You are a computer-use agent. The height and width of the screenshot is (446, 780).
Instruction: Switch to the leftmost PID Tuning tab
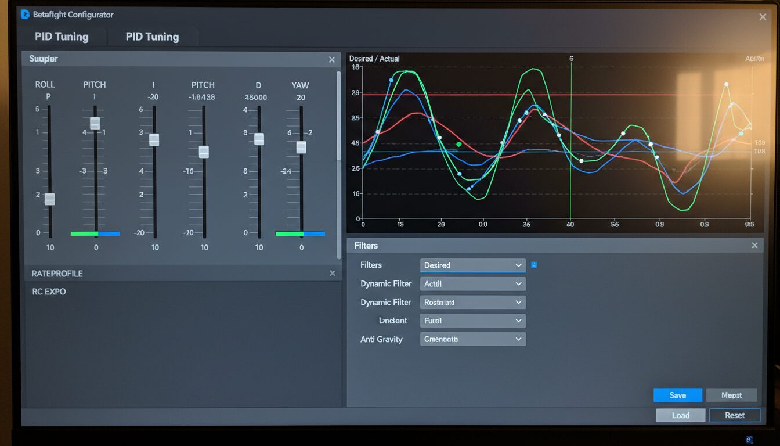point(62,37)
